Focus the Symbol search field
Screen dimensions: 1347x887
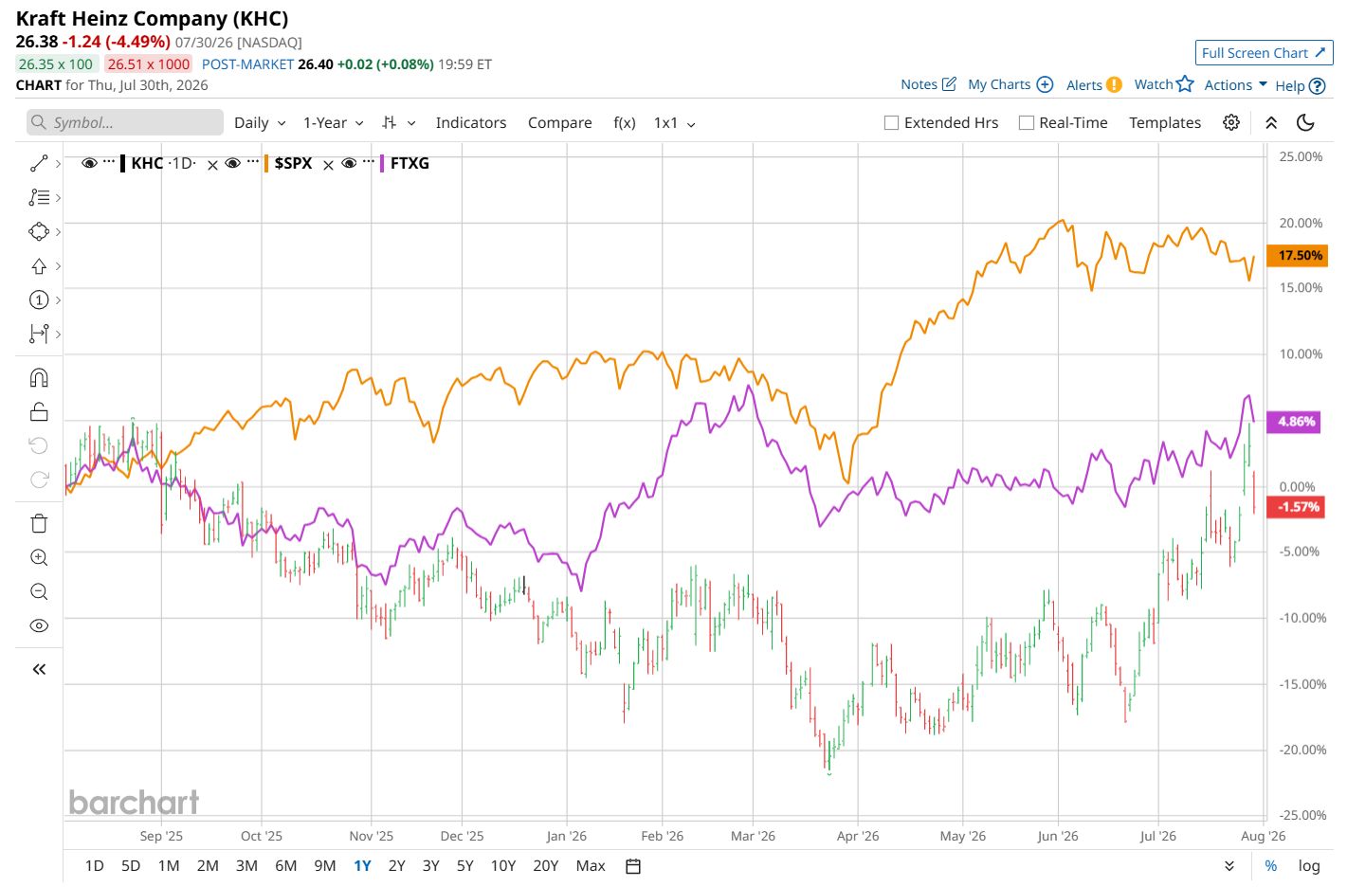125,122
